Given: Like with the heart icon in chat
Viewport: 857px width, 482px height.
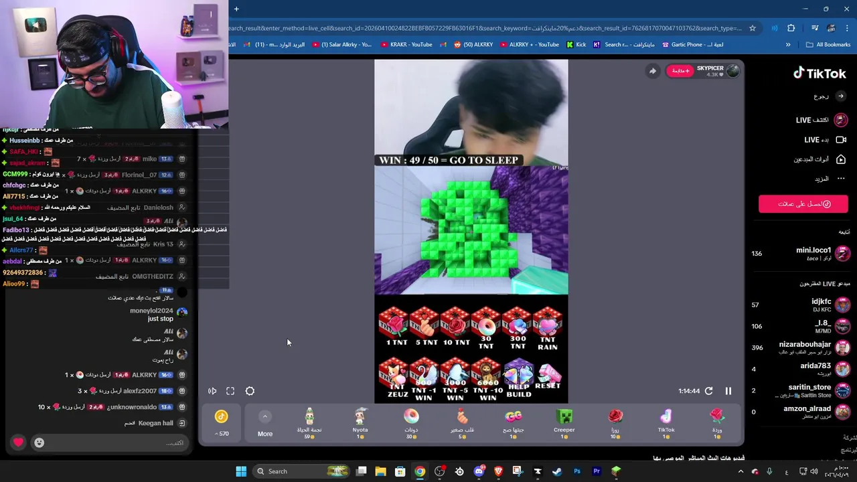Looking at the screenshot, I should 18,443.
